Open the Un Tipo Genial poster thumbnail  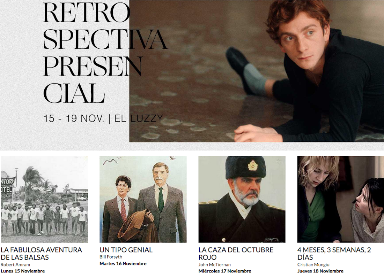click(143, 199)
